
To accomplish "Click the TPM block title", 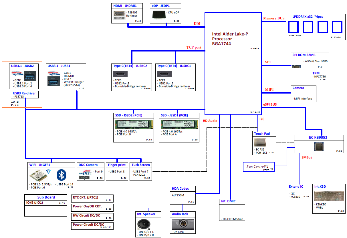I will [316, 73].
